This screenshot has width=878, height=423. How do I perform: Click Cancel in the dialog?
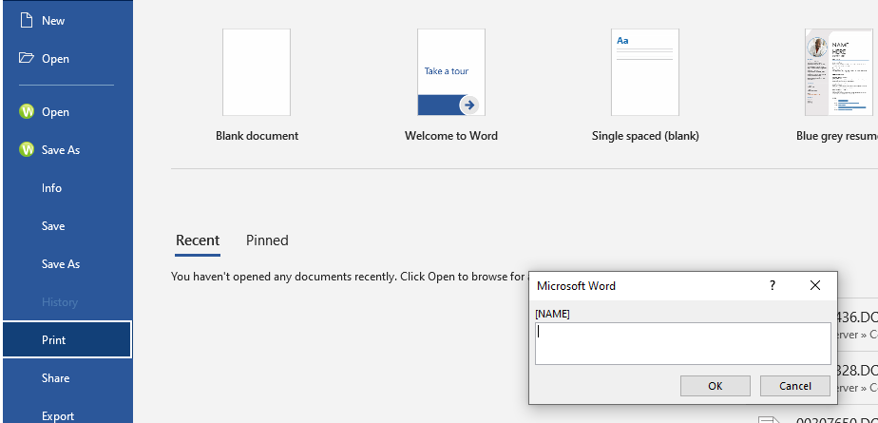coord(794,386)
